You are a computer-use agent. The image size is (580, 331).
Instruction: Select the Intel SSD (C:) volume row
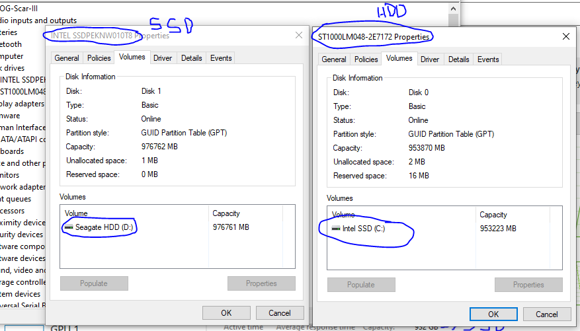tap(438, 229)
